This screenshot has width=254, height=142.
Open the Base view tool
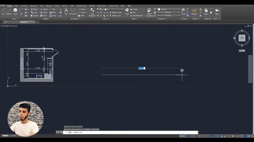tap(217, 11)
